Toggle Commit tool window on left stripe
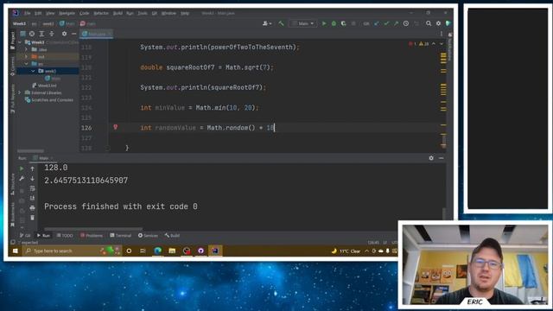This screenshot has height=311, width=553. coord(13,66)
